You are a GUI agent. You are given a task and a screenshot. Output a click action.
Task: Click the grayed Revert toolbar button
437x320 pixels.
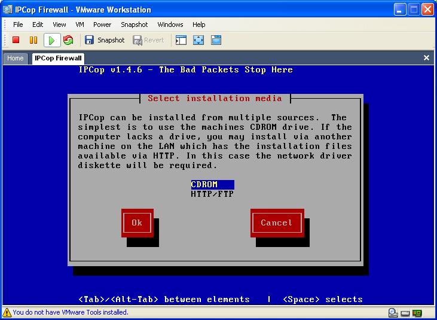tap(148, 40)
